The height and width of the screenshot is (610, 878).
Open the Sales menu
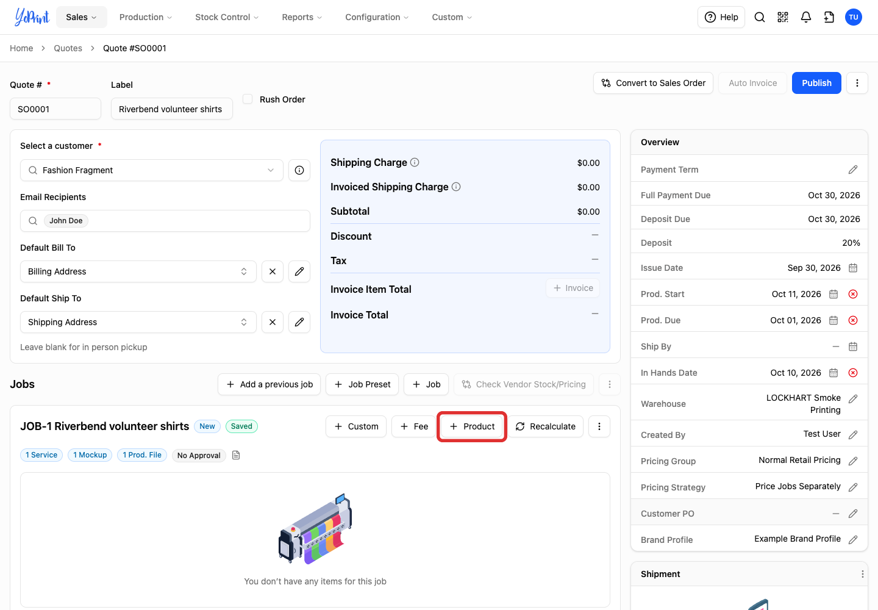(x=82, y=17)
